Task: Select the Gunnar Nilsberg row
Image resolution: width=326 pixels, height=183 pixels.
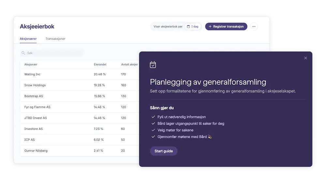Action: coord(80,151)
